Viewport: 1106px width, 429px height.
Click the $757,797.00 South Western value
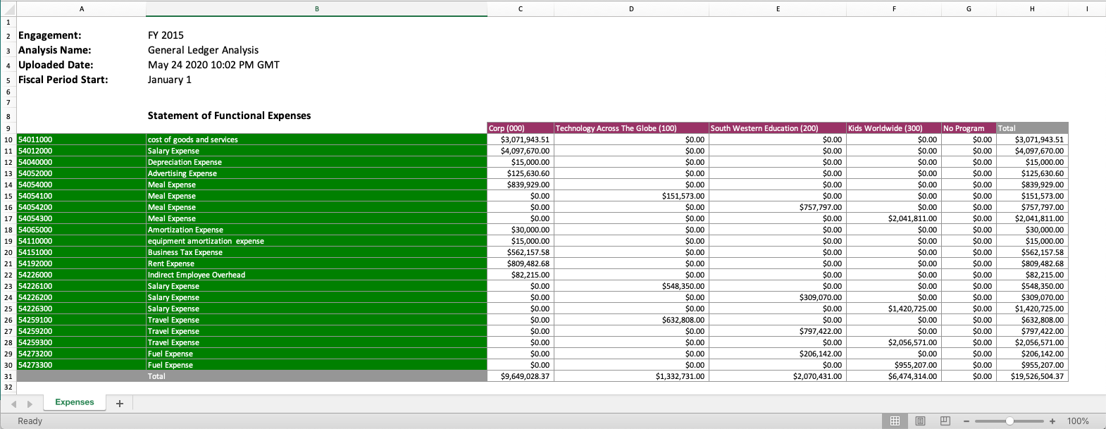click(778, 207)
